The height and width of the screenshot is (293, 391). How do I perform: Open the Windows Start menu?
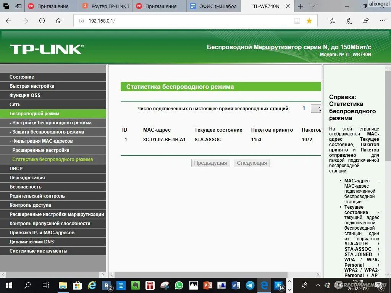9,285
